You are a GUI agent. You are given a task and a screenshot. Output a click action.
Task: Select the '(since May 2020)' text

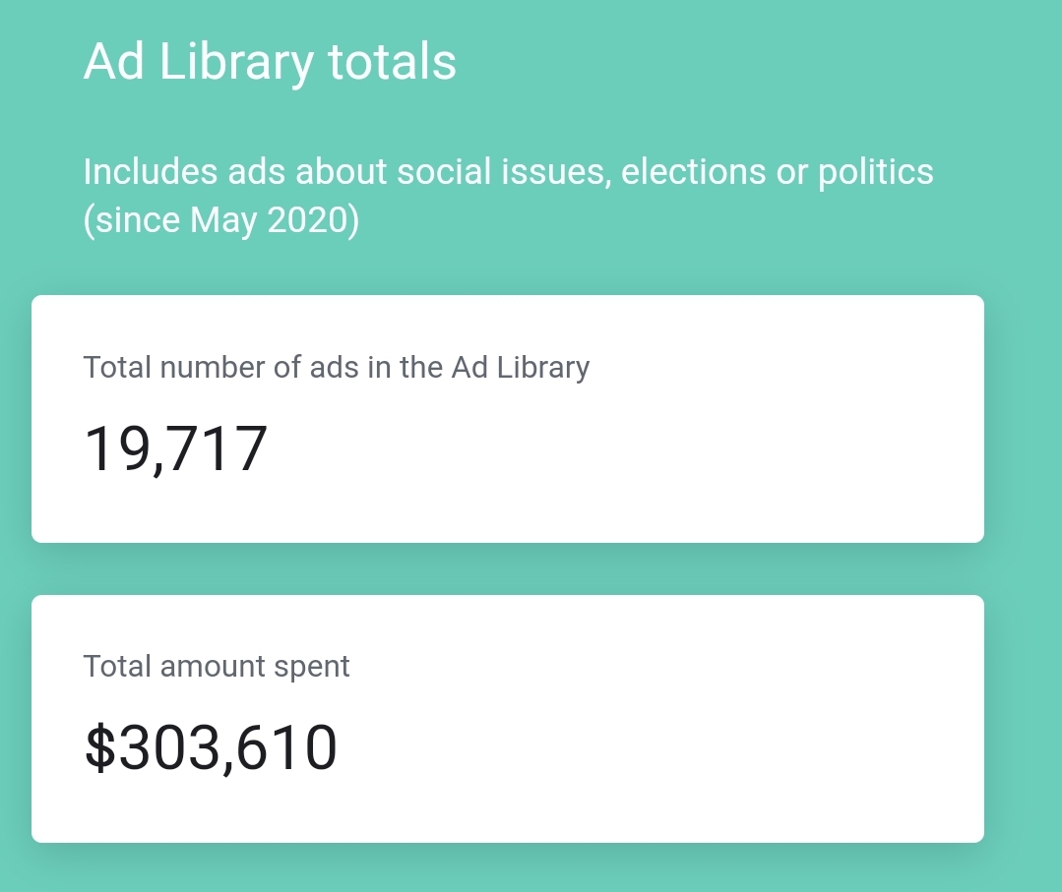[x=220, y=220]
